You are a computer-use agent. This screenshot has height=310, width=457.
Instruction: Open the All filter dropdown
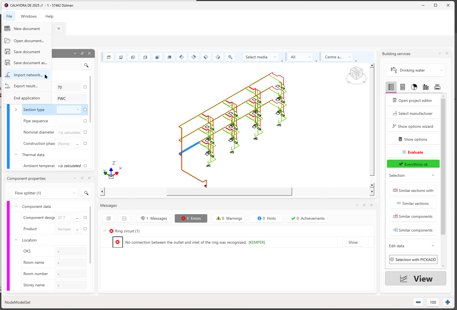tap(300, 57)
